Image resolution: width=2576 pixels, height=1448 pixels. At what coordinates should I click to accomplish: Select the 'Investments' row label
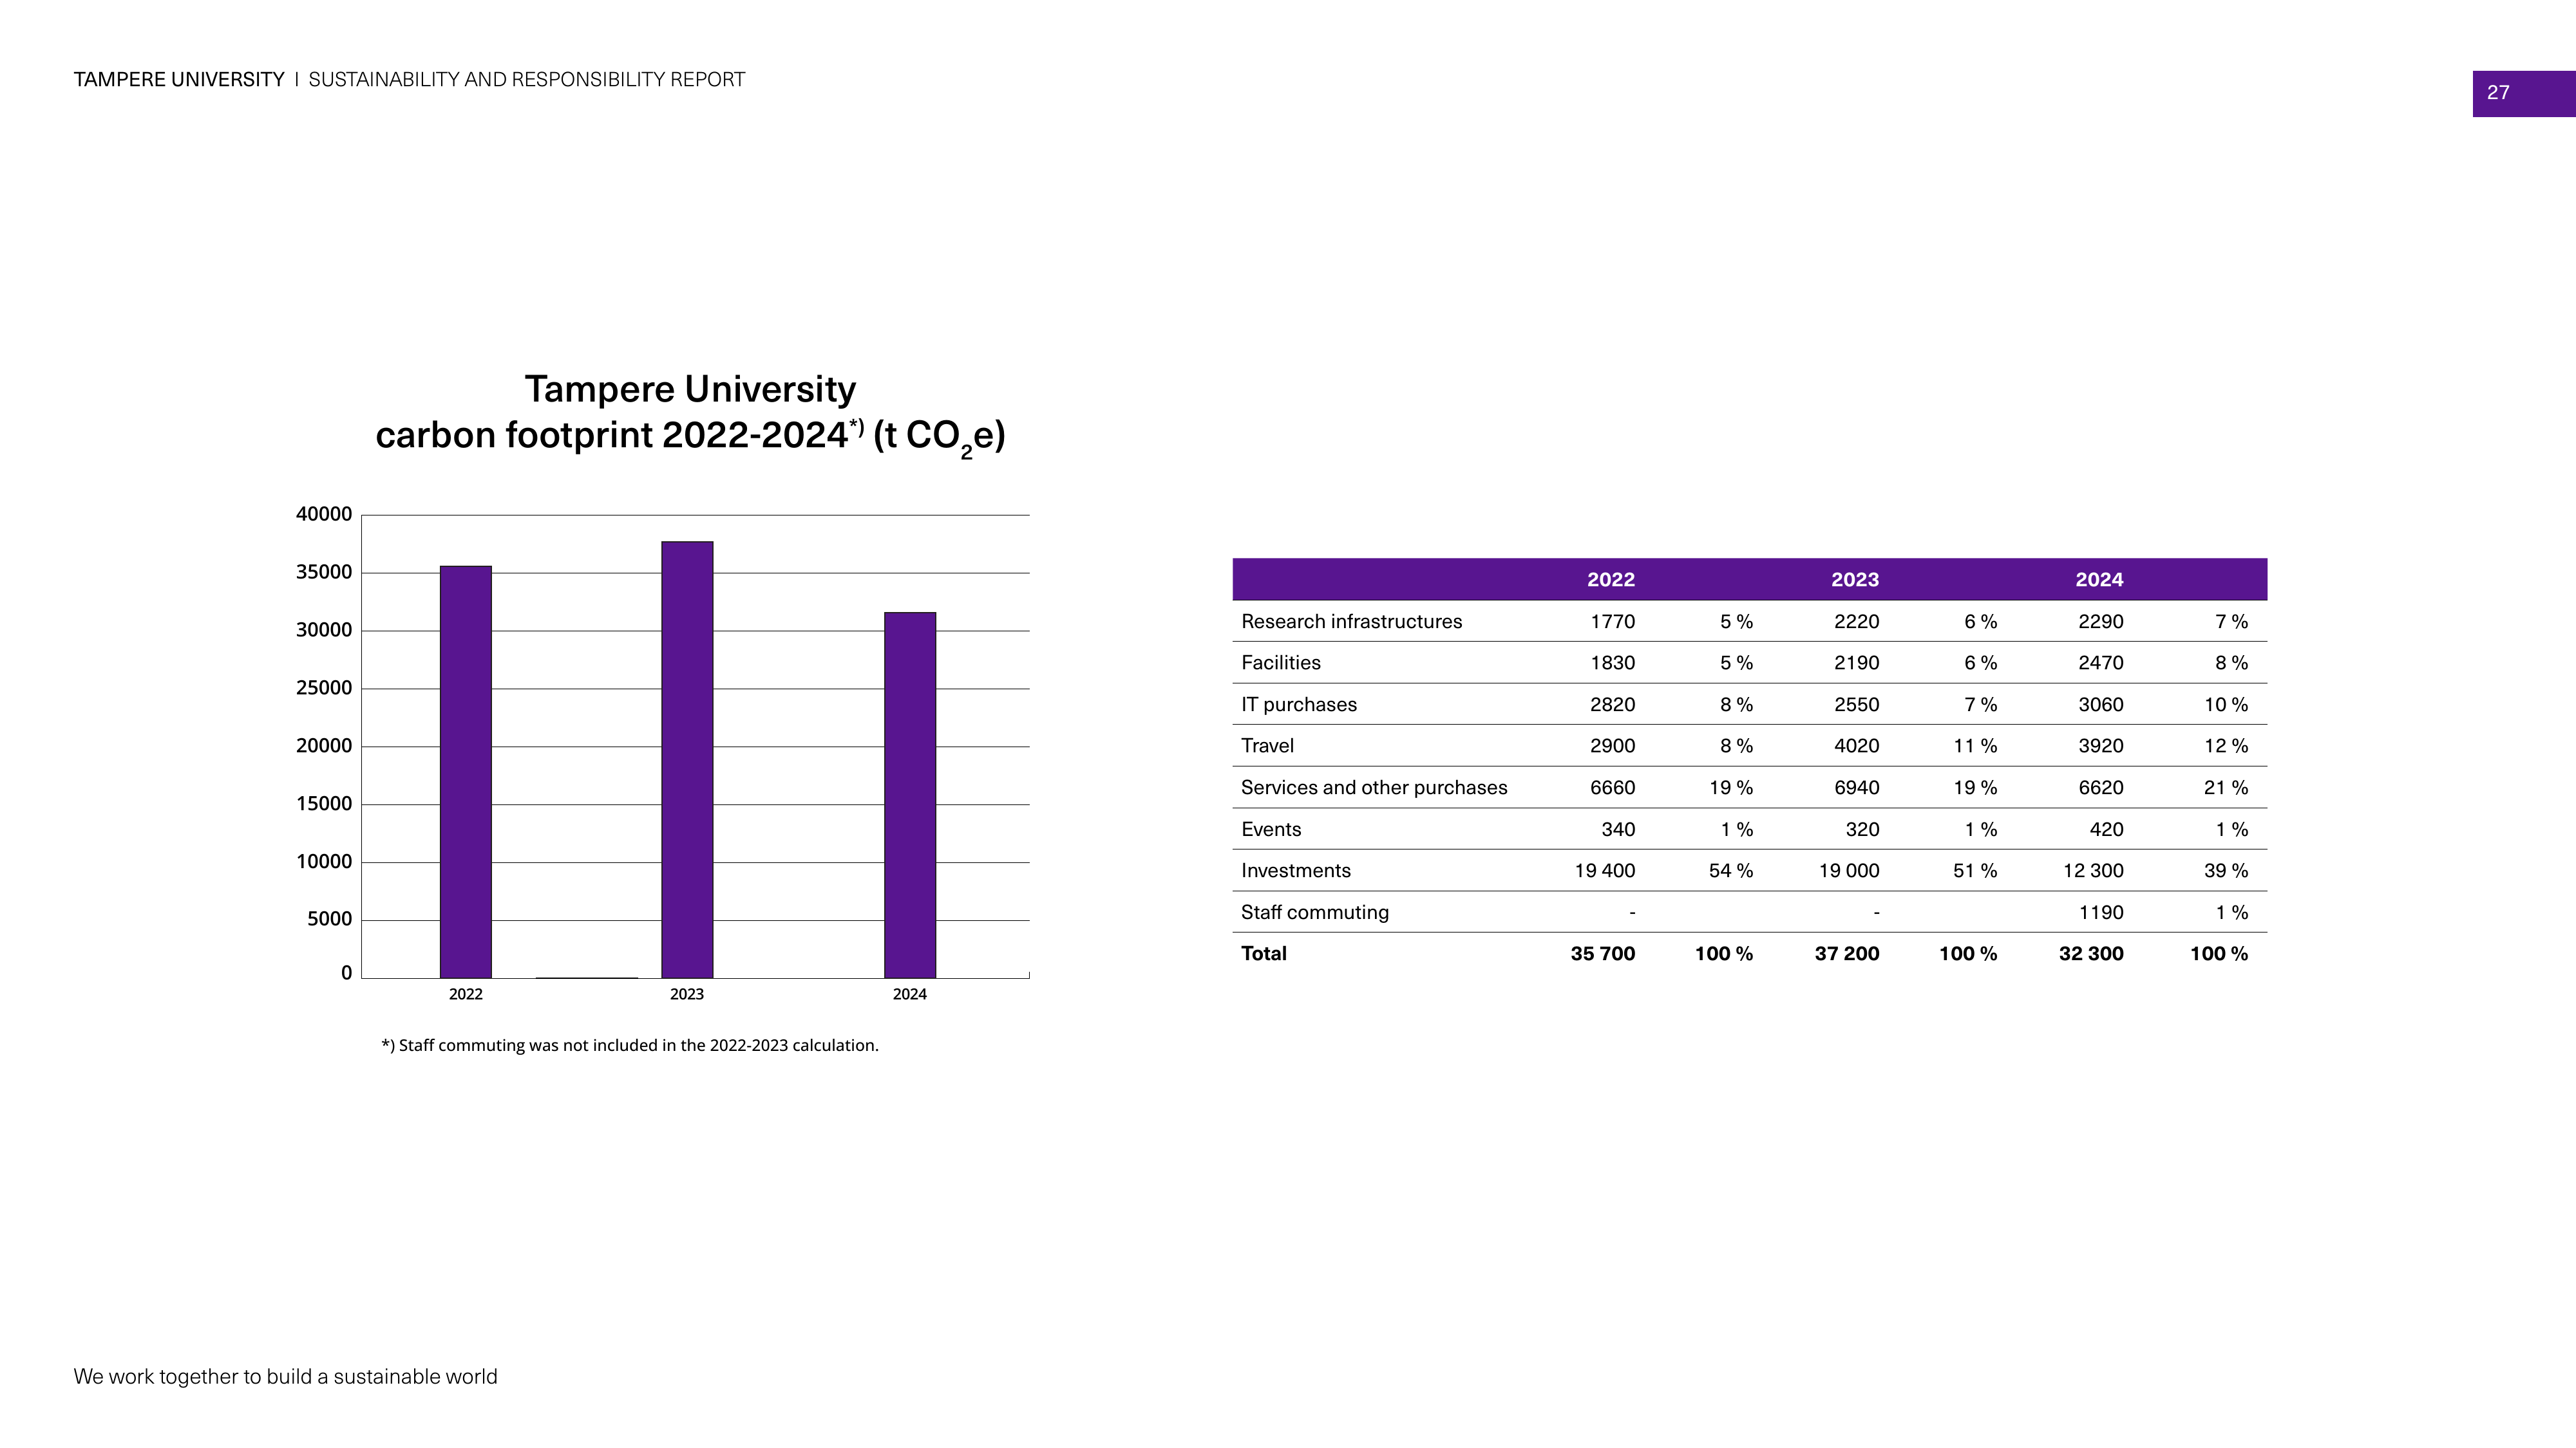pos(1295,870)
